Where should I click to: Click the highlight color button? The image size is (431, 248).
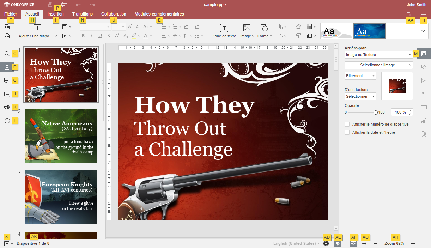pos(134,36)
